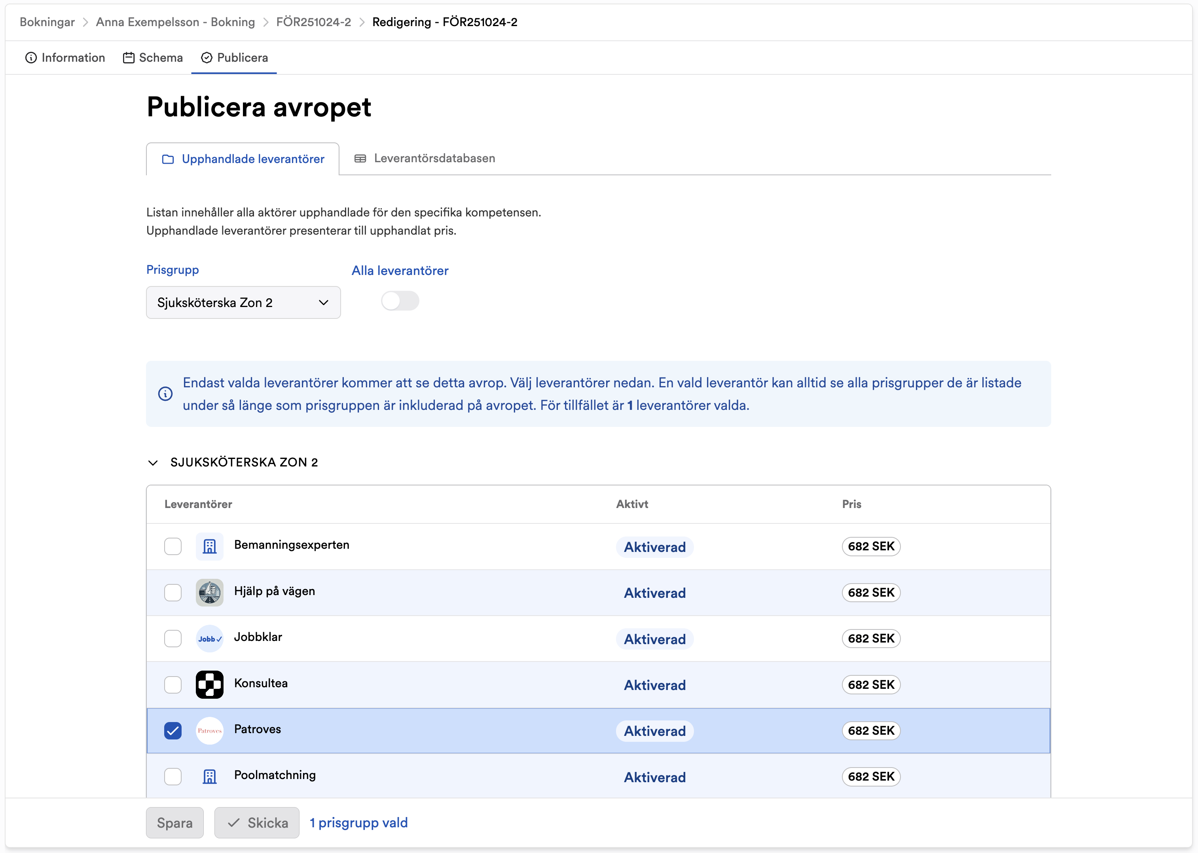Click the Bemanningsexperten building icon
Image resolution: width=1198 pixels, height=853 pixels.
pos(210,546)
